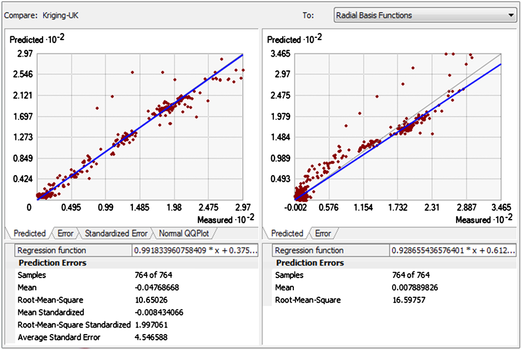Click the 'Average Standard Error' row label

tap(59, 337)
